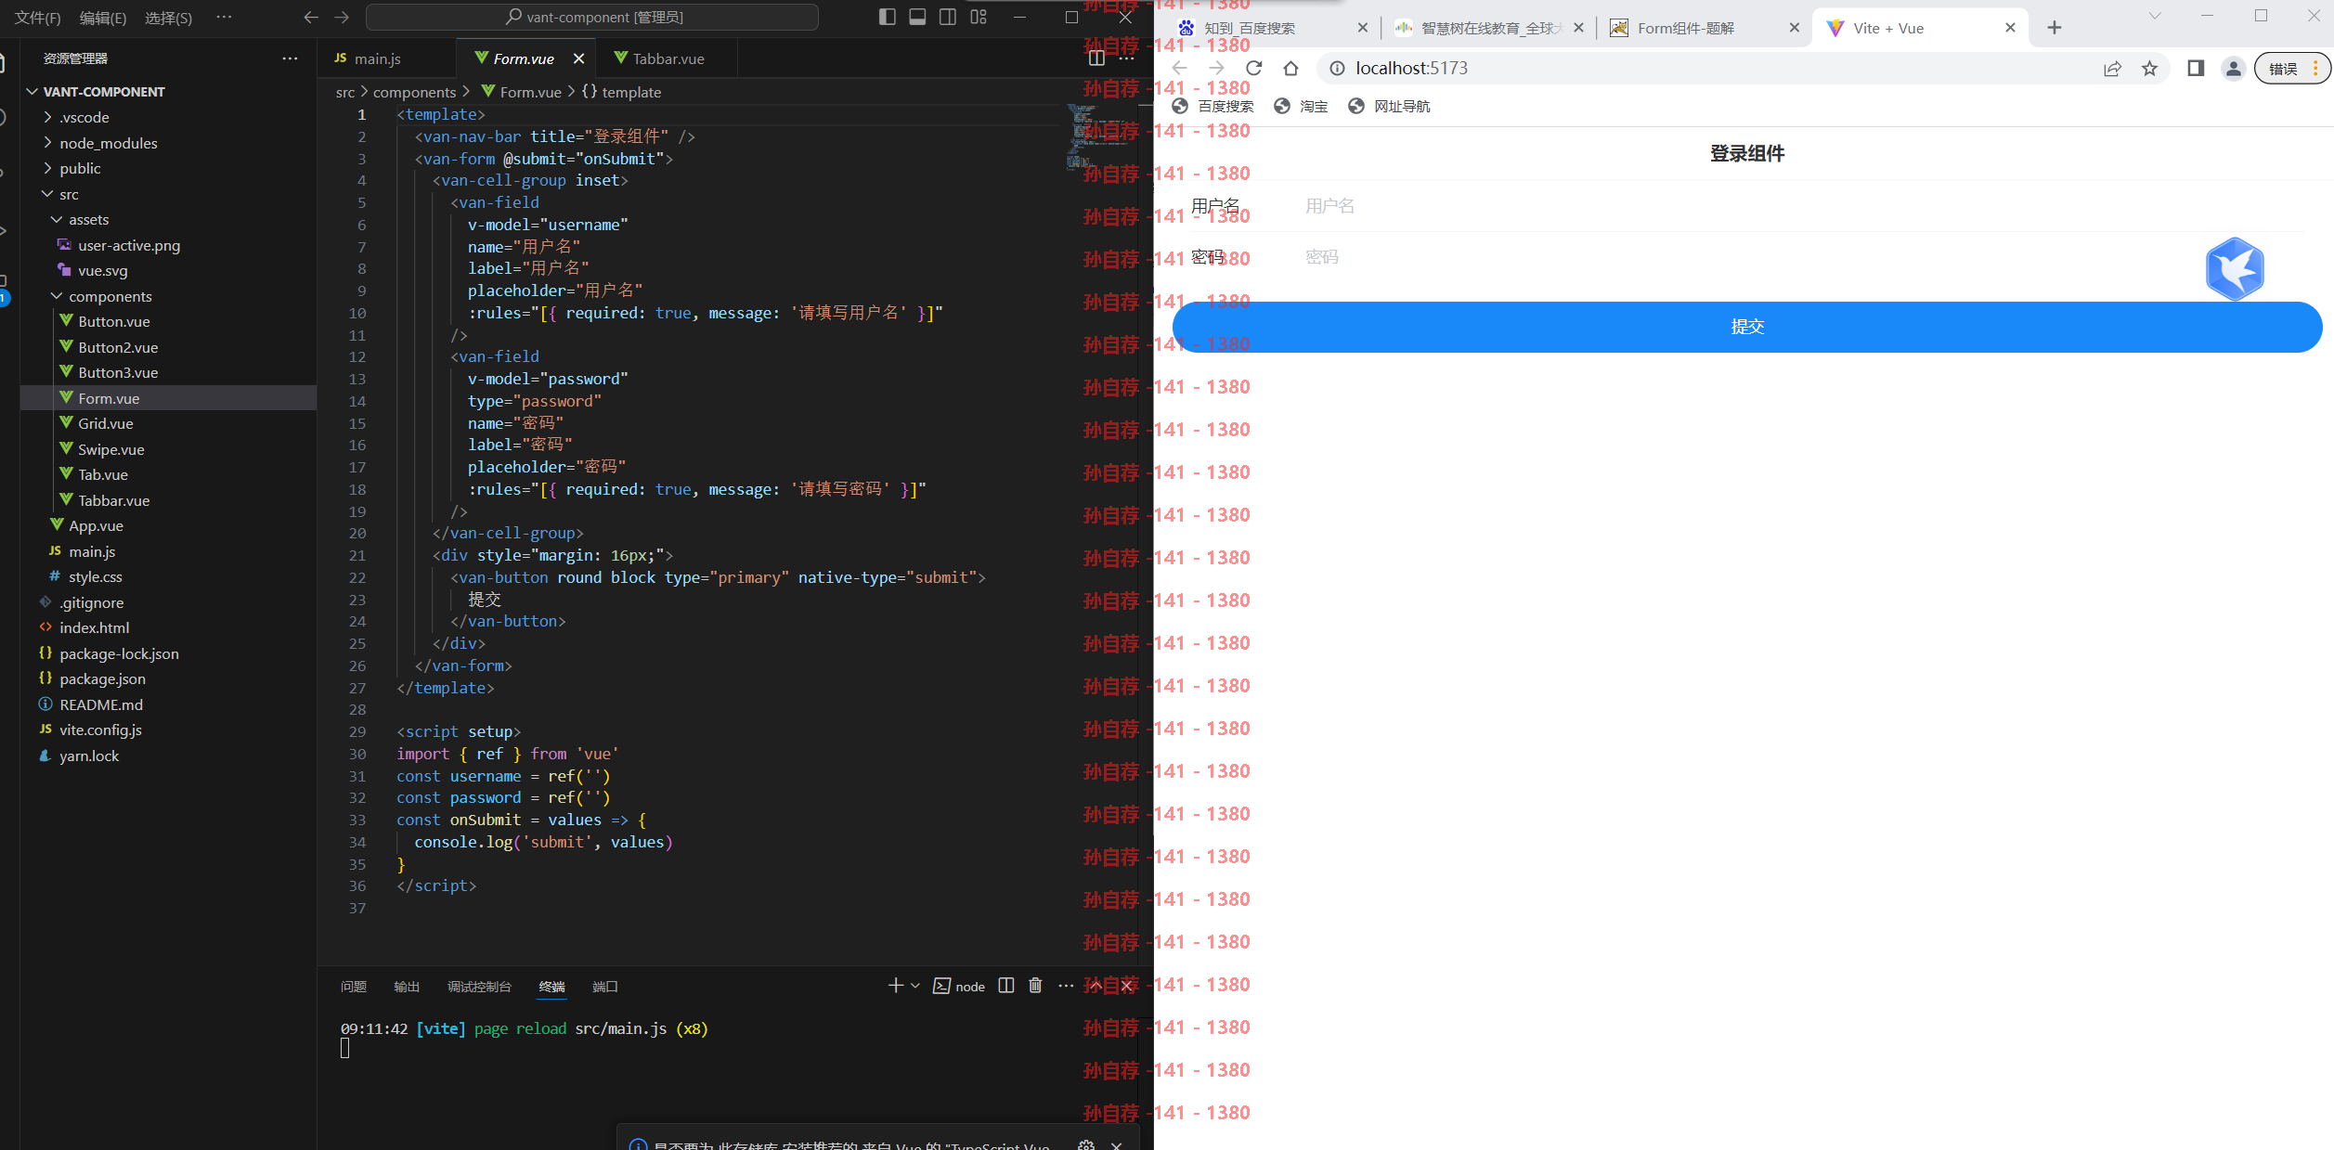Select the node terminal entry
The image size is (2334, 1150).
click(x=959, y=986)
